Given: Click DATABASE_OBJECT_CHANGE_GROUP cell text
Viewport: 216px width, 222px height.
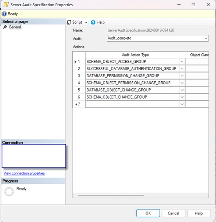Looking at the screenshot, I should pyautogui.click(x=119, y=90).
